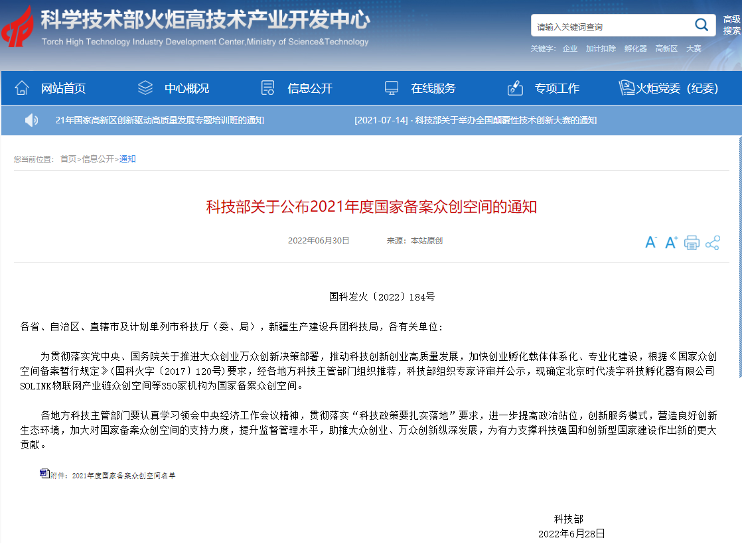Click the speaker announcement icon
The image size is (742, 544).
[31, 120]
